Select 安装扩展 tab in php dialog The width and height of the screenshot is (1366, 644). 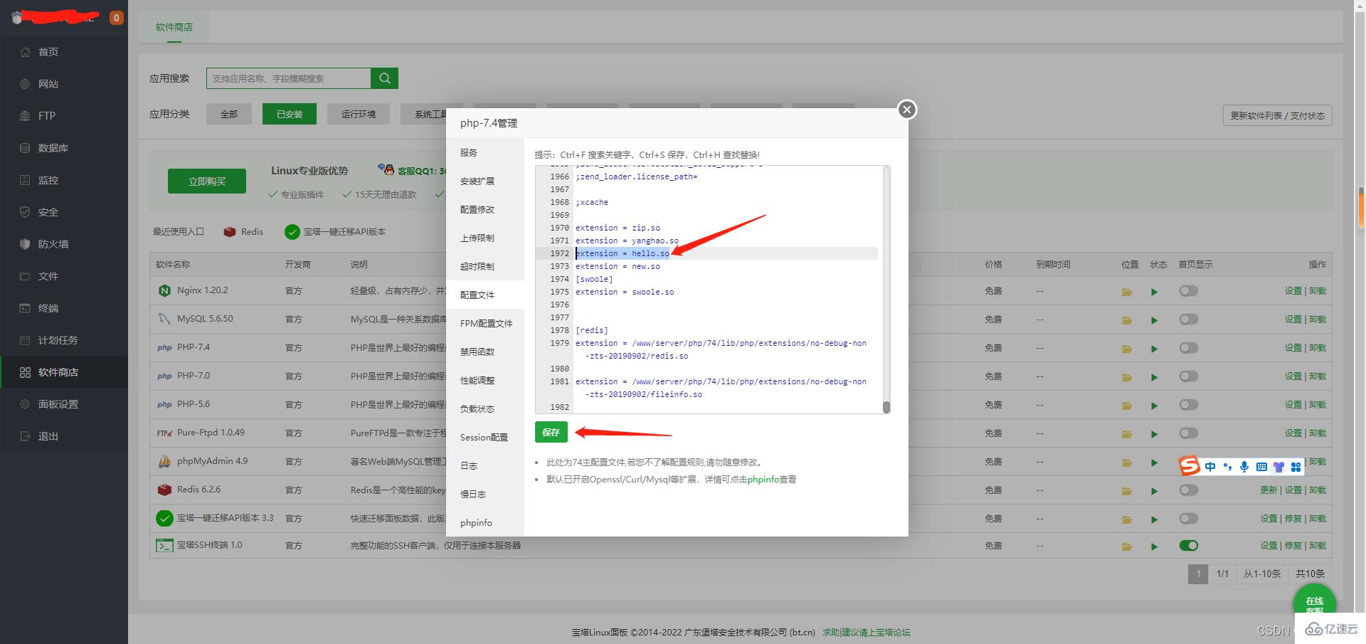485,181
